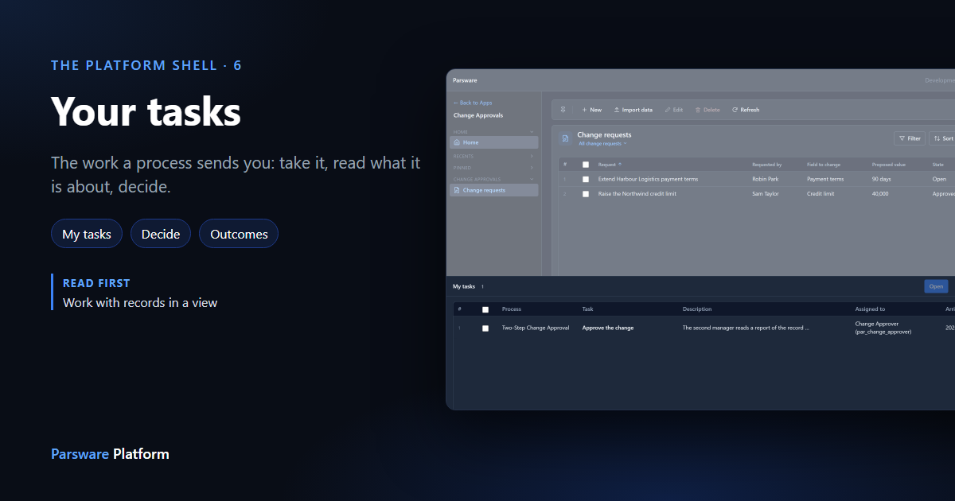This screenshot has height=501, width=955.
Task: Click the Field to change column header
Action: (x=824, y=165)
